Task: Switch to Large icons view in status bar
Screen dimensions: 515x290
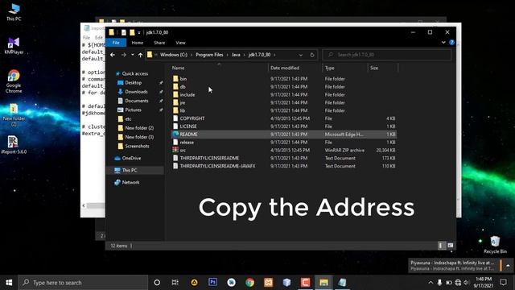Action: [x=451, y=246]
